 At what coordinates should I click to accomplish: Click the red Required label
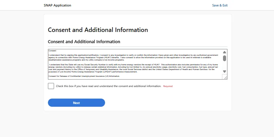(168, 86)
